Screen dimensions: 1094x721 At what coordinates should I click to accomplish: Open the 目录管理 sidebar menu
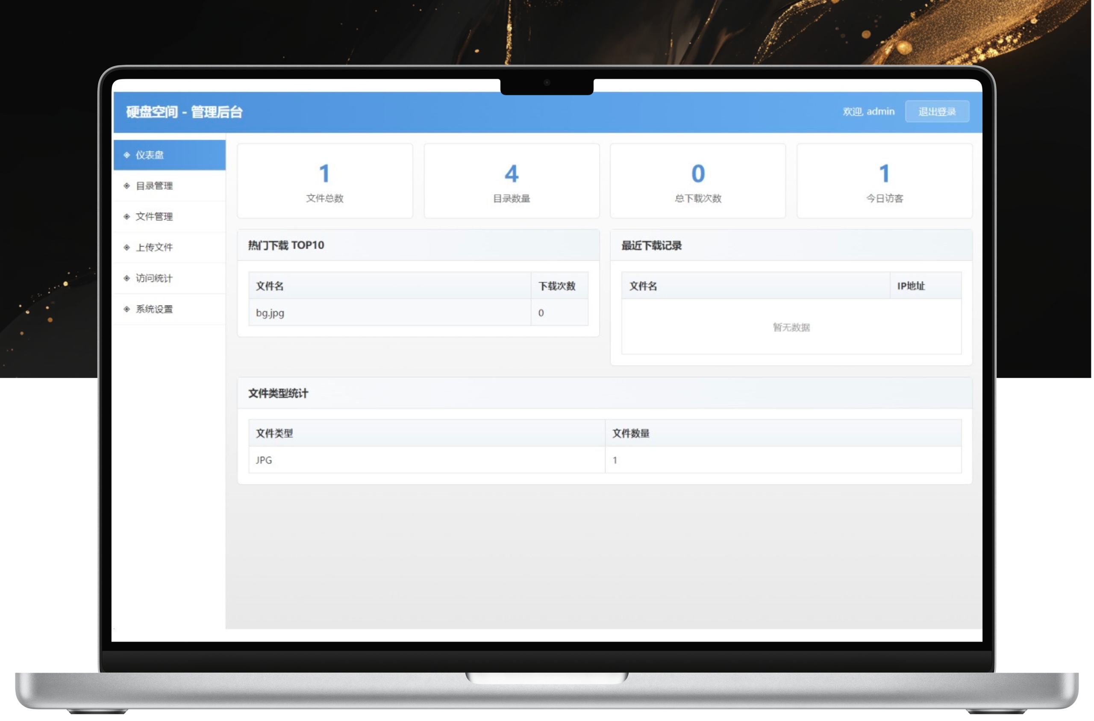154,186
